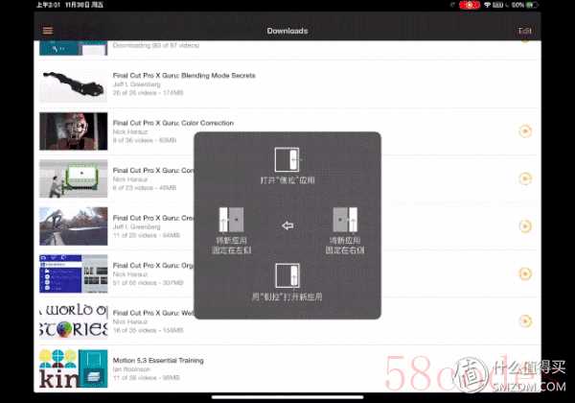The image size is (575, 403).
Task: Tap the red screen recording indicator in the status bar
Action: (x=470, y=5)
